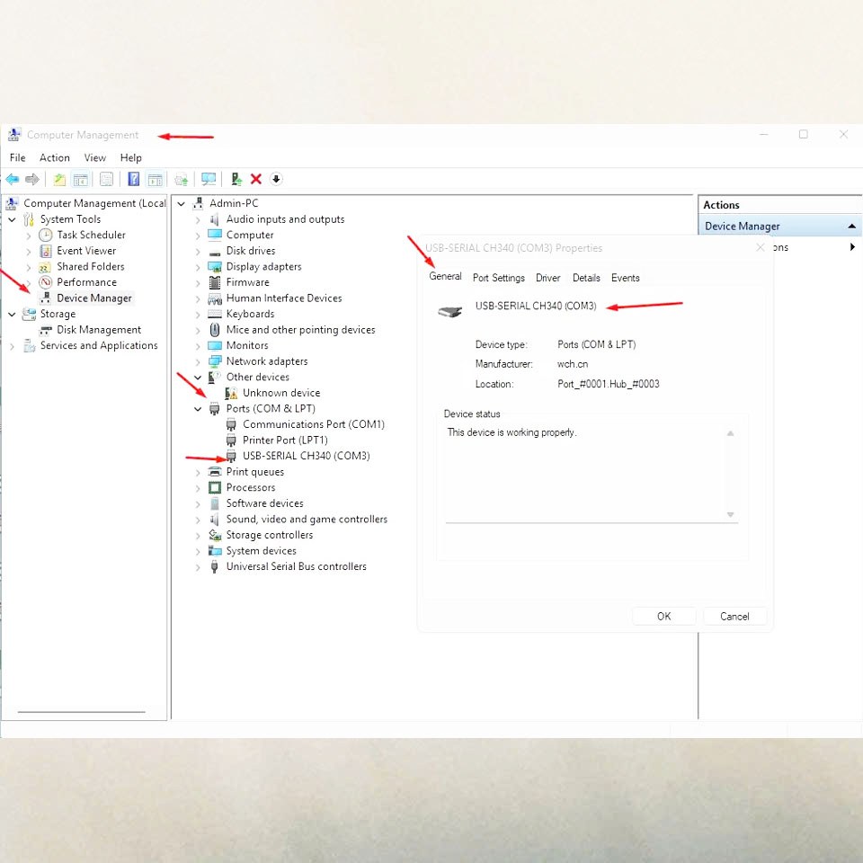Screen dimensions: 863x863
Task: Click the blue Help question mark icon
Action: (133, 179)
